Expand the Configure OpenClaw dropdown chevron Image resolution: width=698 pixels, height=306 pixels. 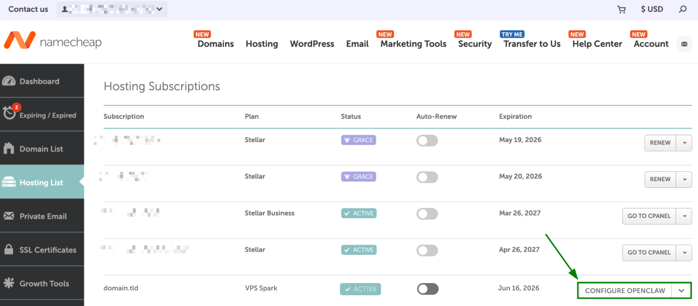coord(682,291)
